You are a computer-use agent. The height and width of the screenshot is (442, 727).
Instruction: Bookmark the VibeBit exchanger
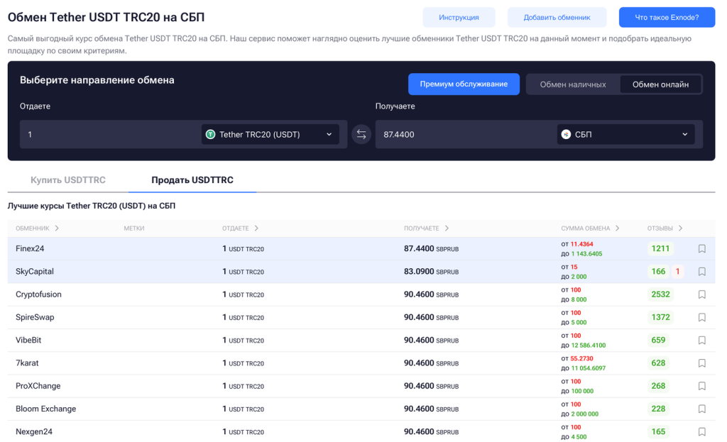point(701,340)
